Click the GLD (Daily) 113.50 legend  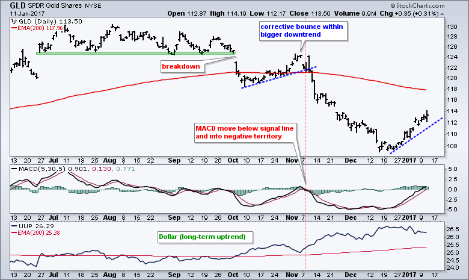51,21
